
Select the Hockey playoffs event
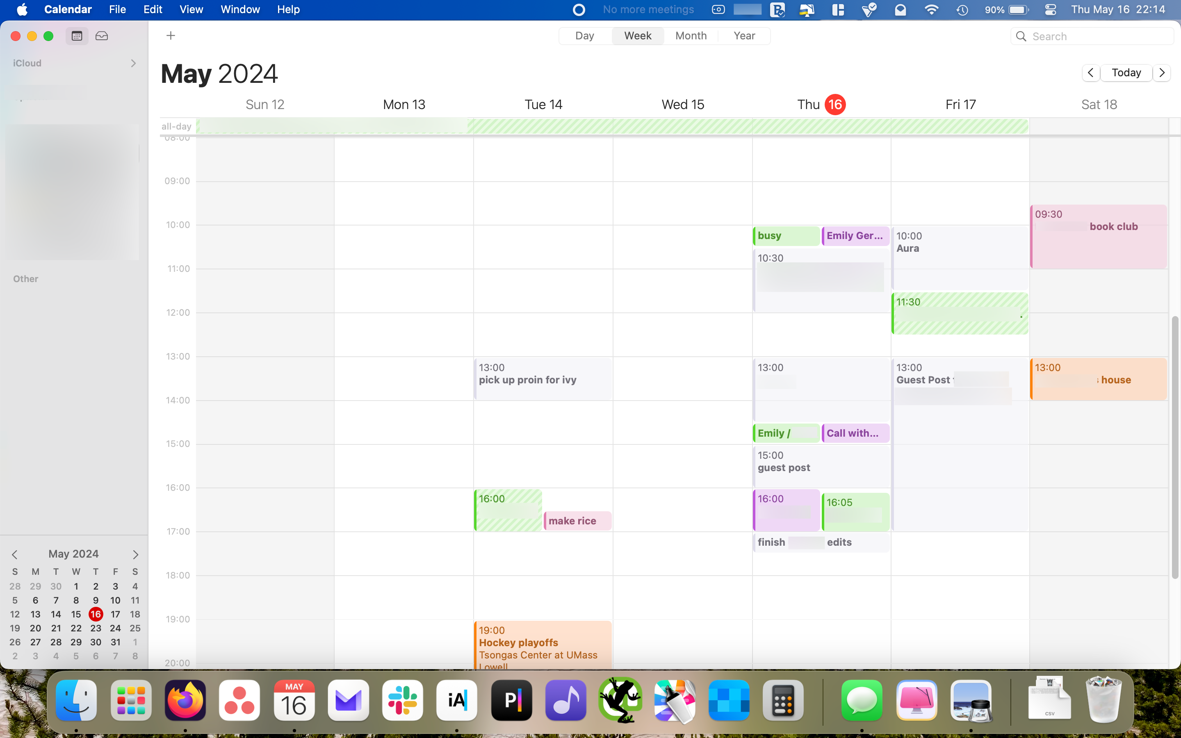pos(542,644)
